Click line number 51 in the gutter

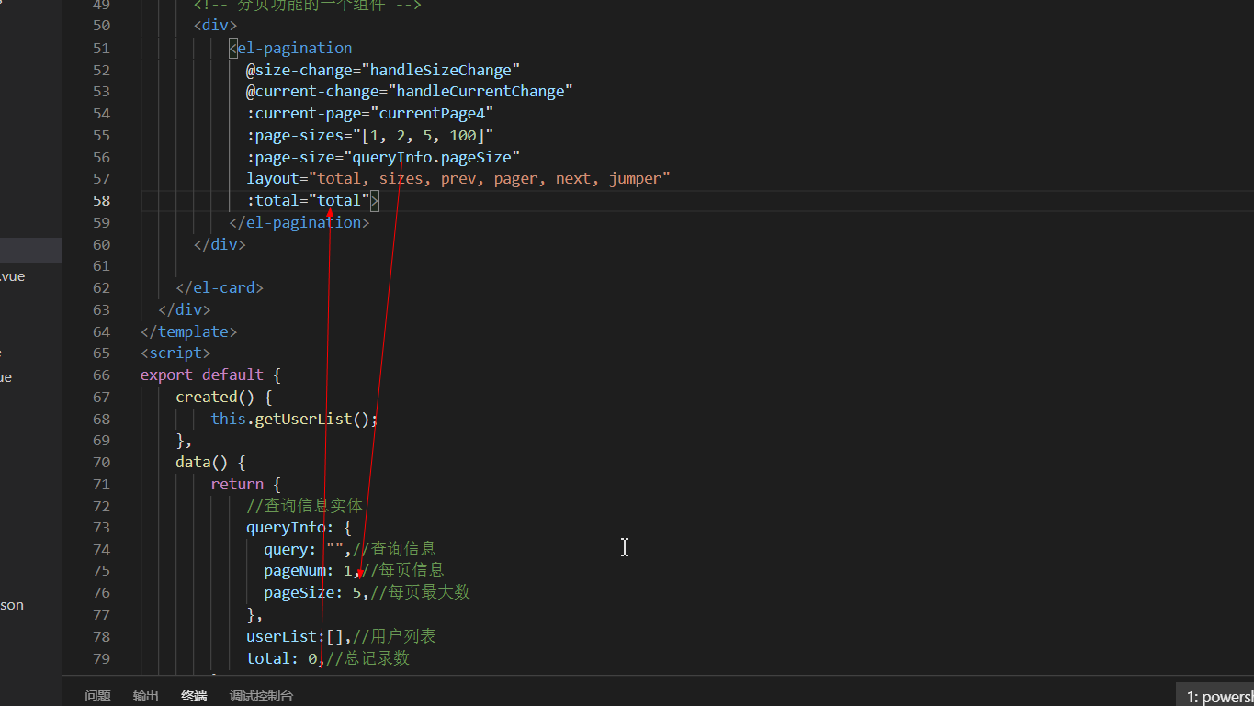101,48
